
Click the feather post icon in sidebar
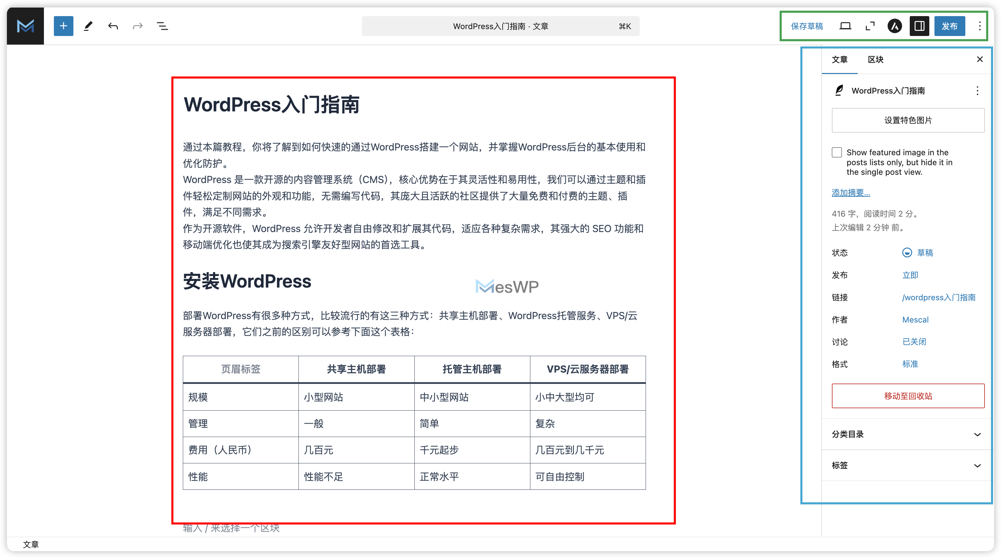point(839,90)
